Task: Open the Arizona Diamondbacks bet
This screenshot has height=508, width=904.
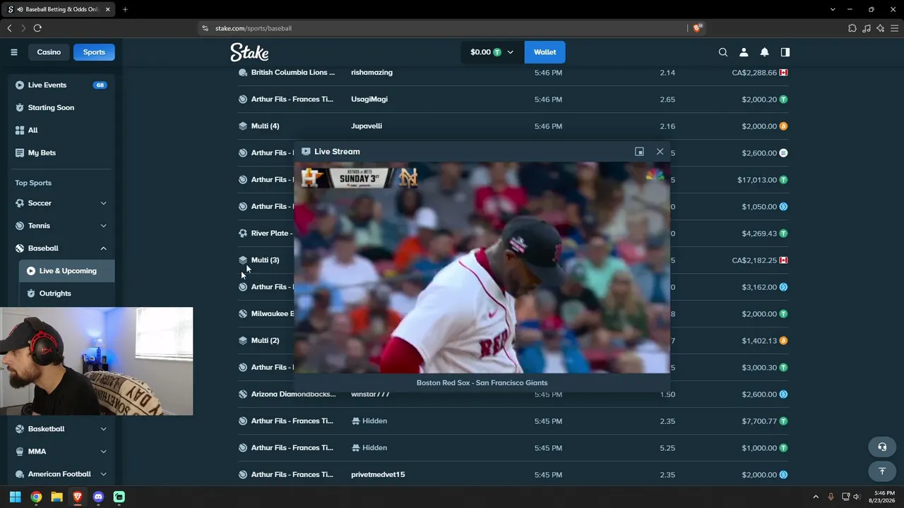Action: 293,394
